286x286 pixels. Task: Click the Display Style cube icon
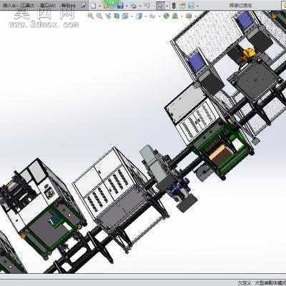139,16
